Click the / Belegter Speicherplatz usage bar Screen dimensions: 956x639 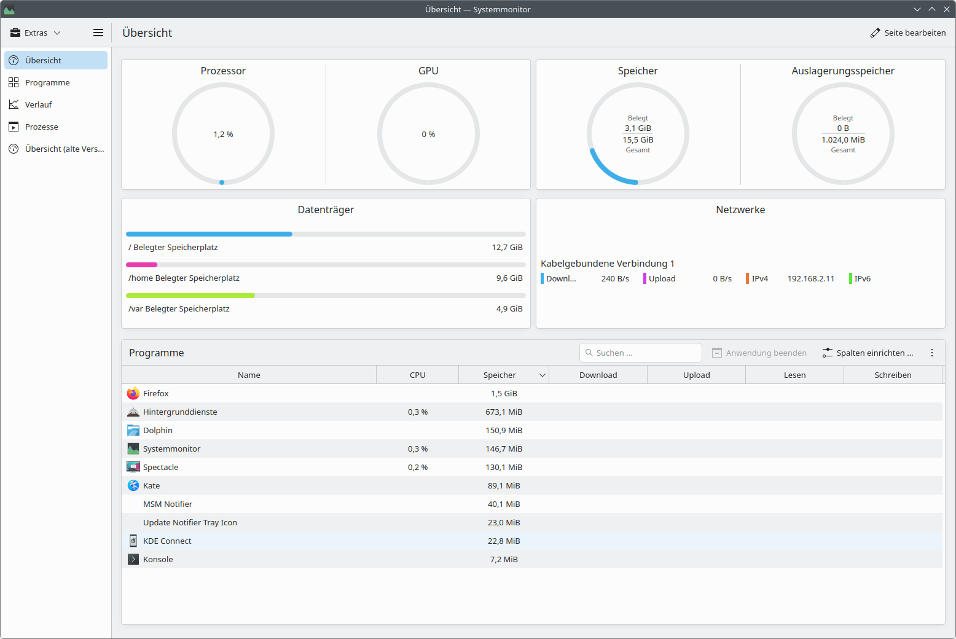[326, 234]
